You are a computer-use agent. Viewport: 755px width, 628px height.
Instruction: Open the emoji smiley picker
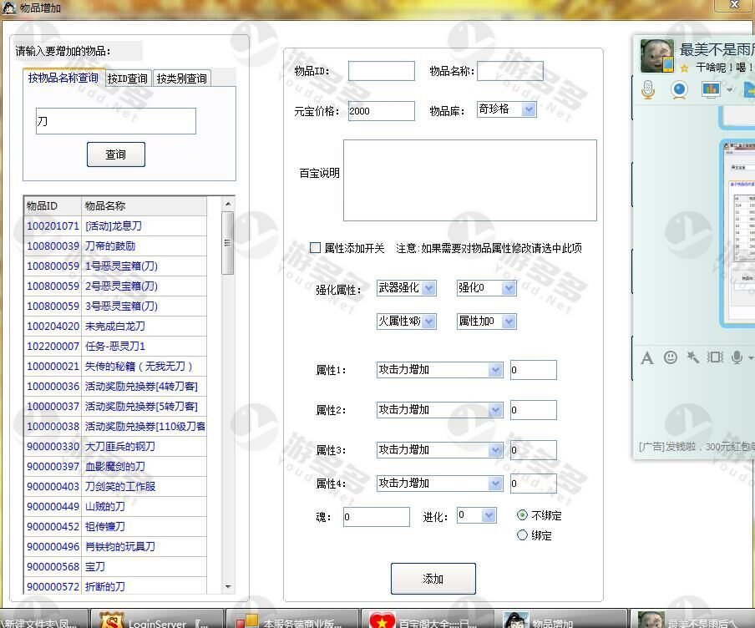(x=670, y=357)
